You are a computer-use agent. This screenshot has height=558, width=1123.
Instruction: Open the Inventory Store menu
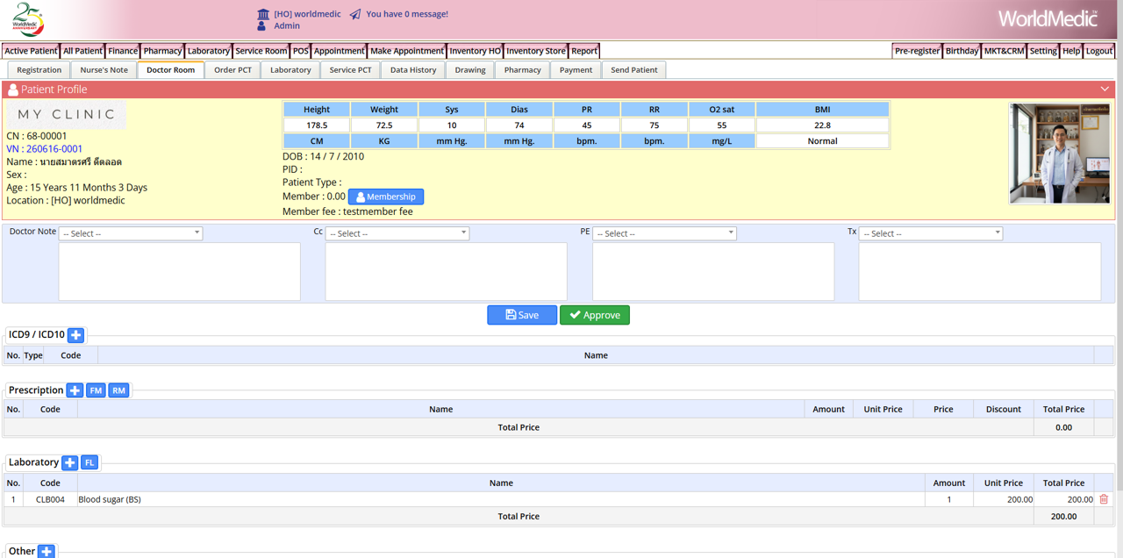tap(536, 51)
